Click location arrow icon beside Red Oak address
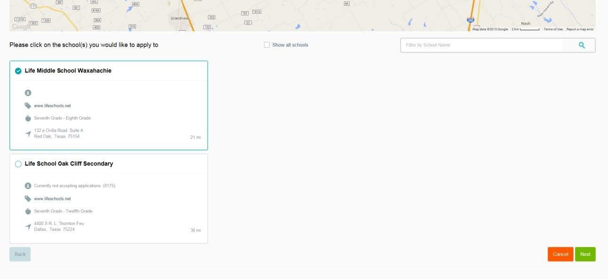 (x=28, y=134)
